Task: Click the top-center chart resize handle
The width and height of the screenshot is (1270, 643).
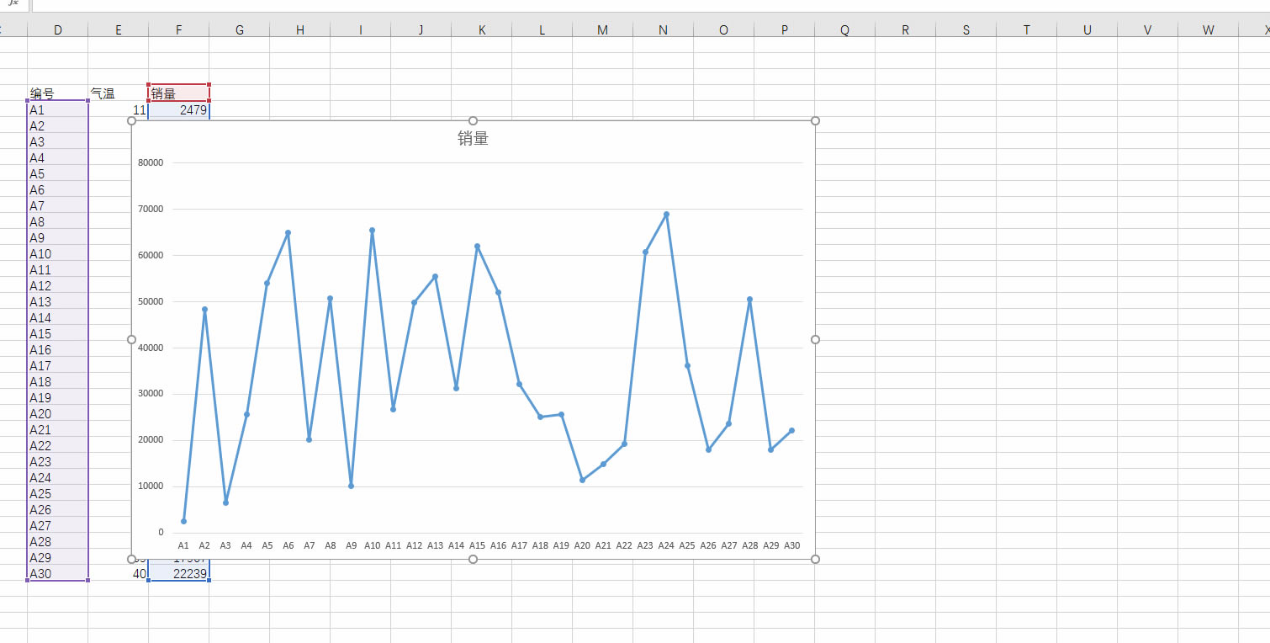Action: 473,121
